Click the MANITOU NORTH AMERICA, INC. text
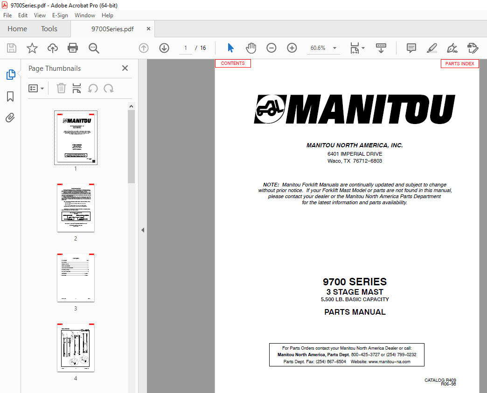Screen dimensions: 487x393 tap(355, 145)
